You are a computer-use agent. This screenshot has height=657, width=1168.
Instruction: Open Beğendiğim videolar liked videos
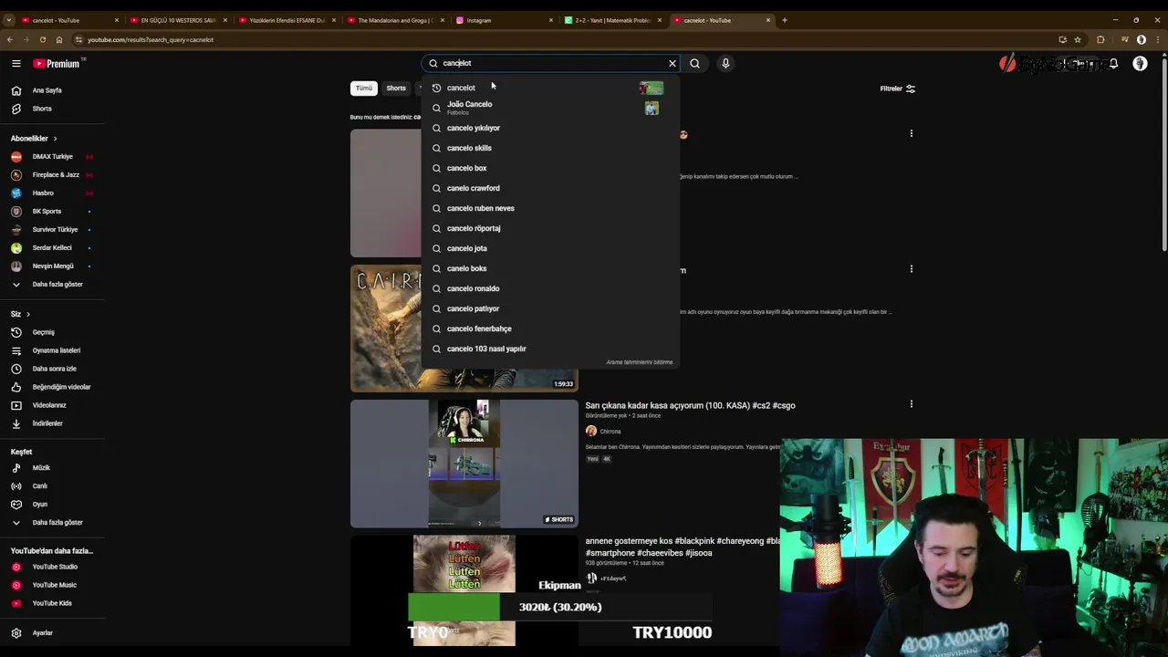tap(51, 387)
